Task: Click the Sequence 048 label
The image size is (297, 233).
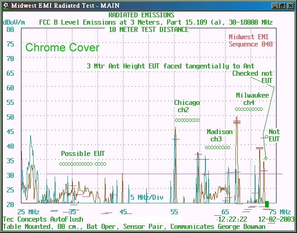Action: [x=251, y=44]
